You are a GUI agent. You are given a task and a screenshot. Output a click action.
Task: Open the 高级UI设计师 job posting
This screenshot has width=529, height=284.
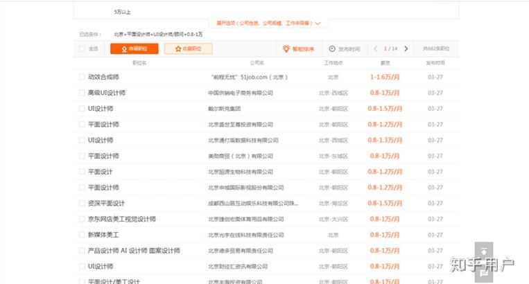107,93
